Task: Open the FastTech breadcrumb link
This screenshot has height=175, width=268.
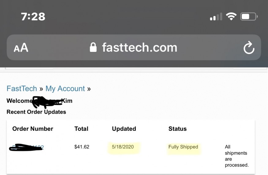Action: [x=22, y=89]
